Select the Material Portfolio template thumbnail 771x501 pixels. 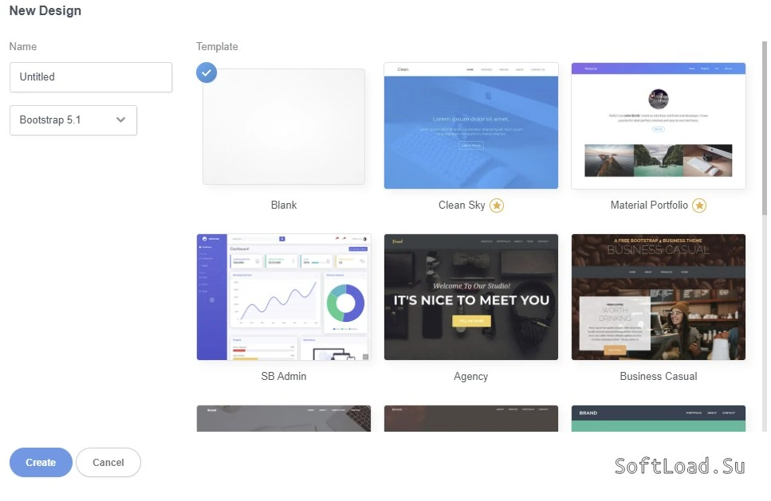659,126
